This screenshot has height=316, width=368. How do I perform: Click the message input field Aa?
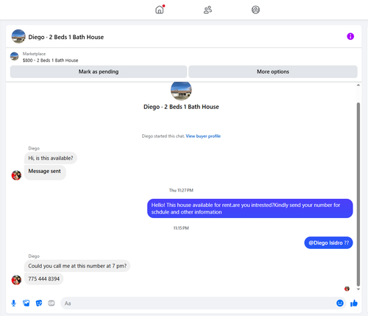[x=203, y=303]
